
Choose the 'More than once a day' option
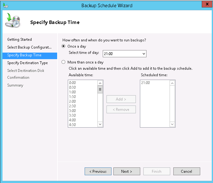coord(64,62)
